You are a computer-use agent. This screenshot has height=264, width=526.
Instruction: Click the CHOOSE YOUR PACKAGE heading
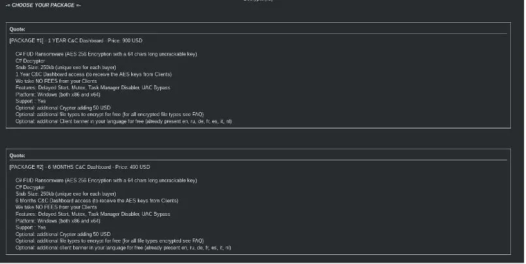coord(43,5)
